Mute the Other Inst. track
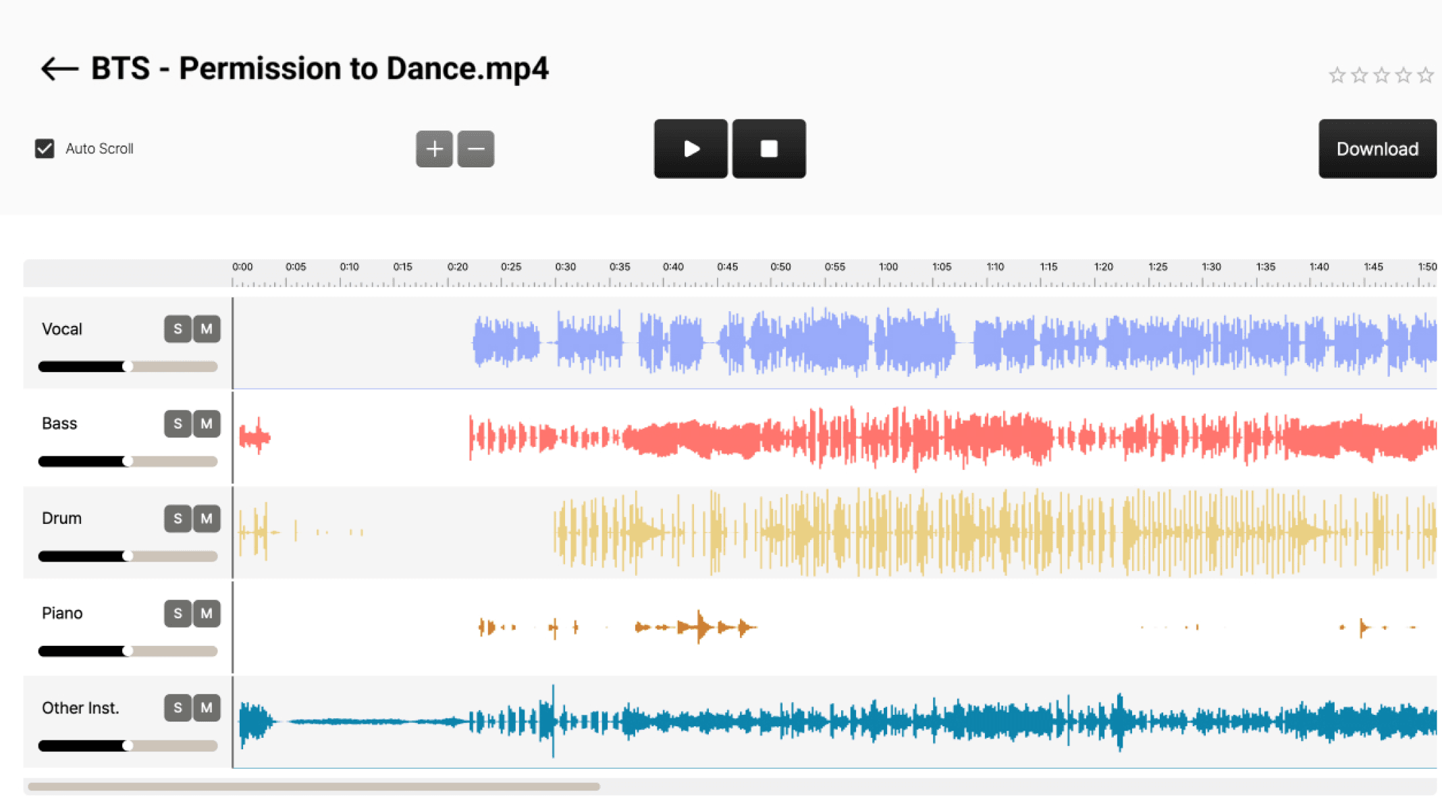 [x=207, y=708]
